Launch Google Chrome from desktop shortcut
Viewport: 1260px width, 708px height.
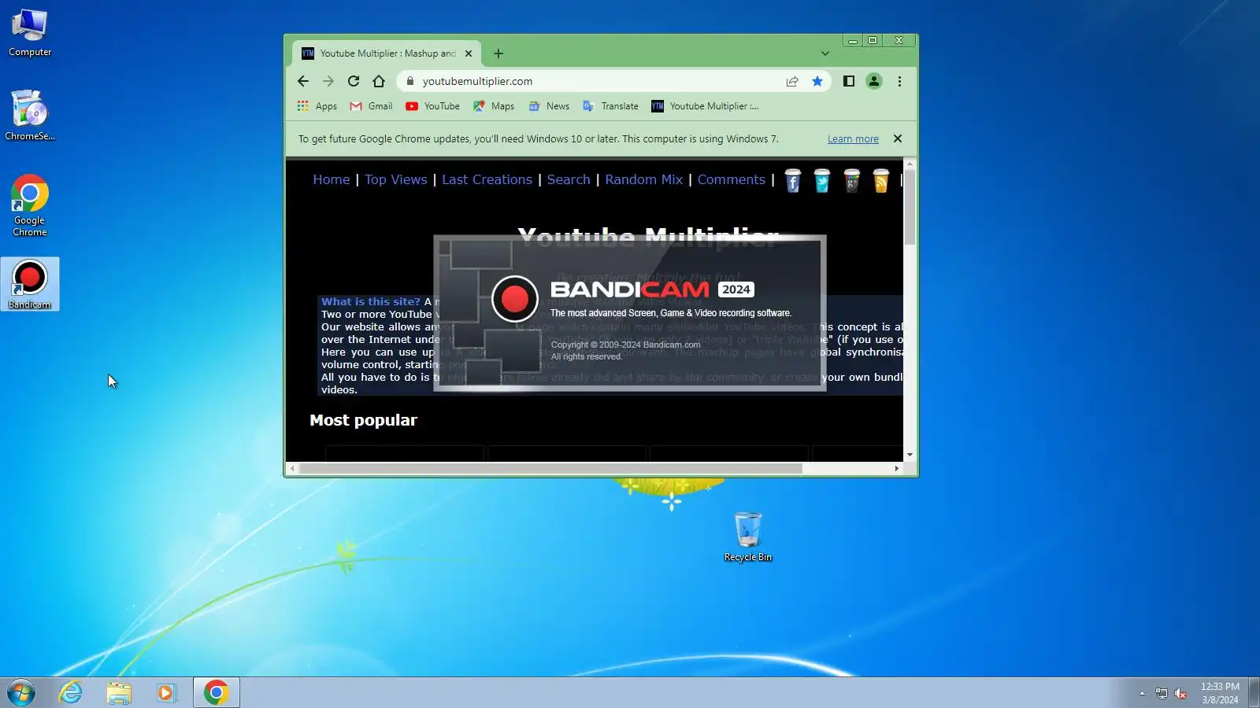tap(30, 205)
